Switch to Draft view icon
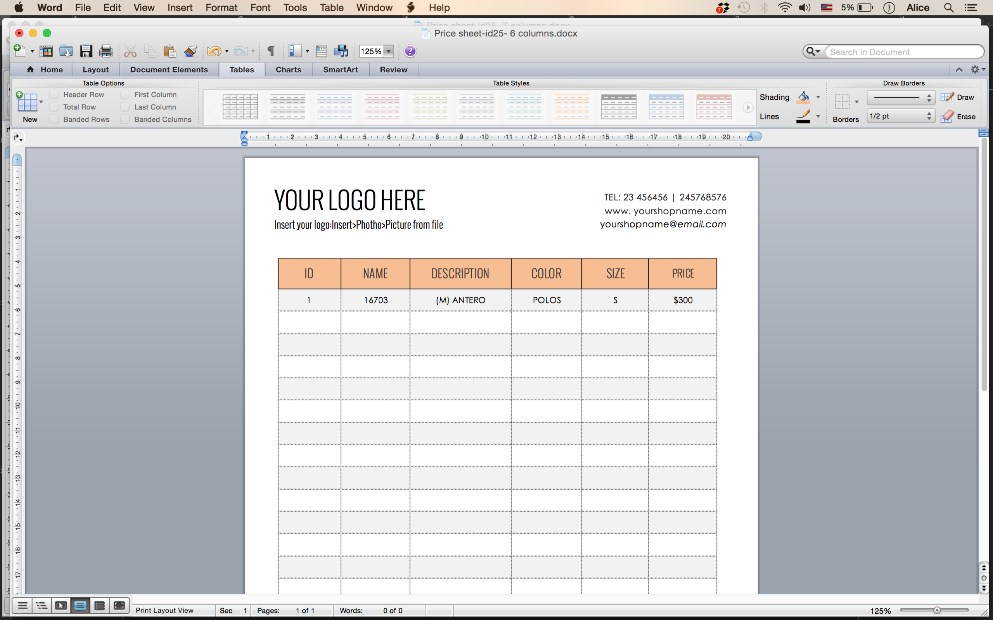This screenshot has width=993, height=620. point(22,606)
